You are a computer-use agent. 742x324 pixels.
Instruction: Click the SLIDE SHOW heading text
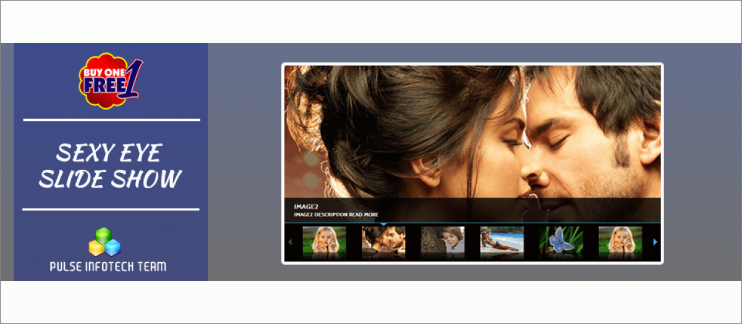tap(110, 178)
